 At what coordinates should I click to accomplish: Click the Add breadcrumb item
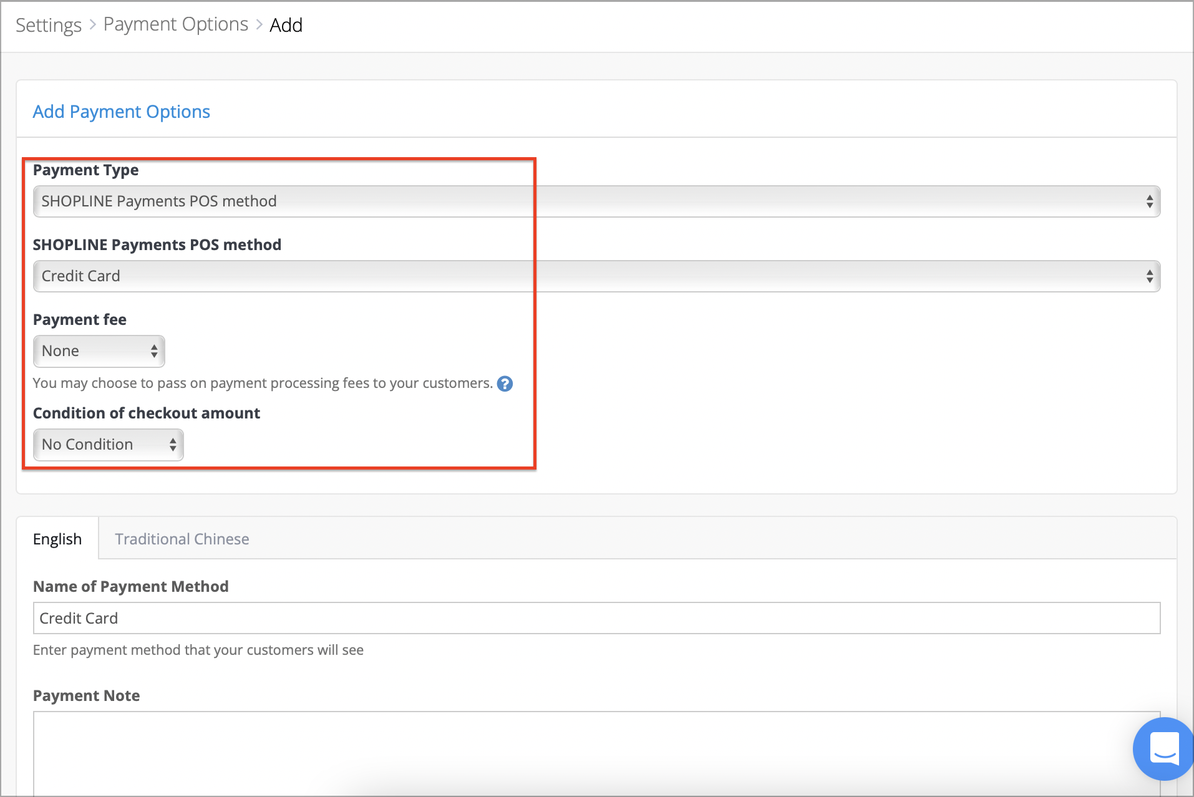[286, 25]
